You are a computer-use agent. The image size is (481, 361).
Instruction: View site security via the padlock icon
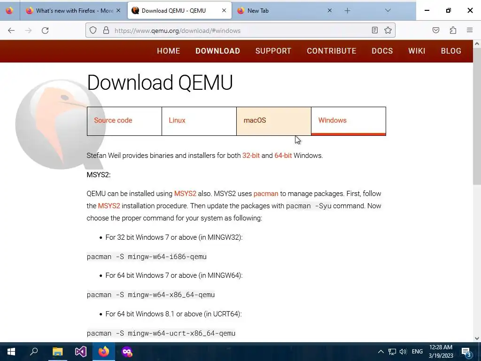106,31
